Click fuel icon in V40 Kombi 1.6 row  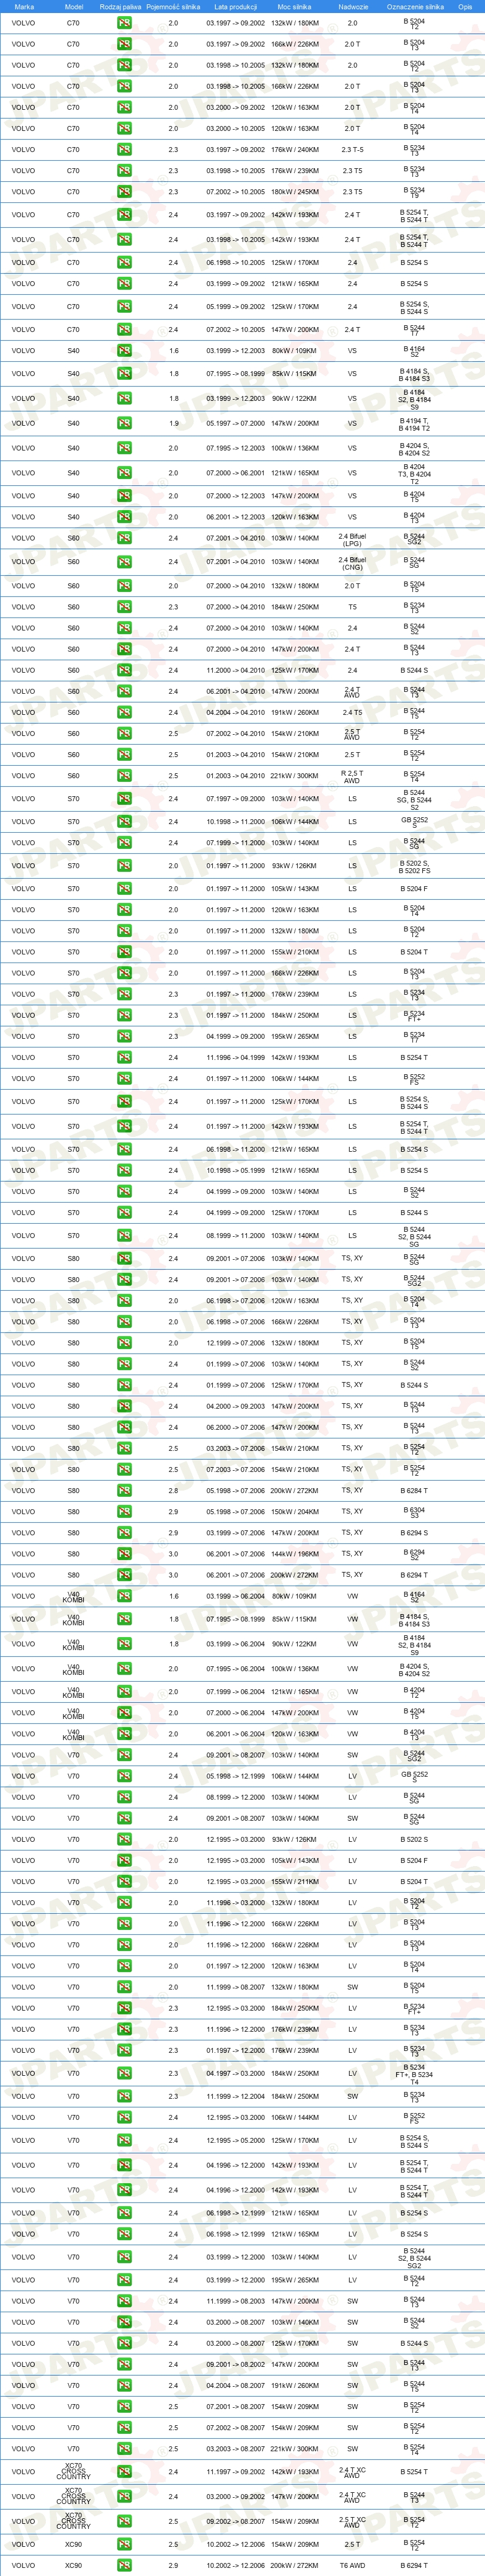pos(124,1596)
